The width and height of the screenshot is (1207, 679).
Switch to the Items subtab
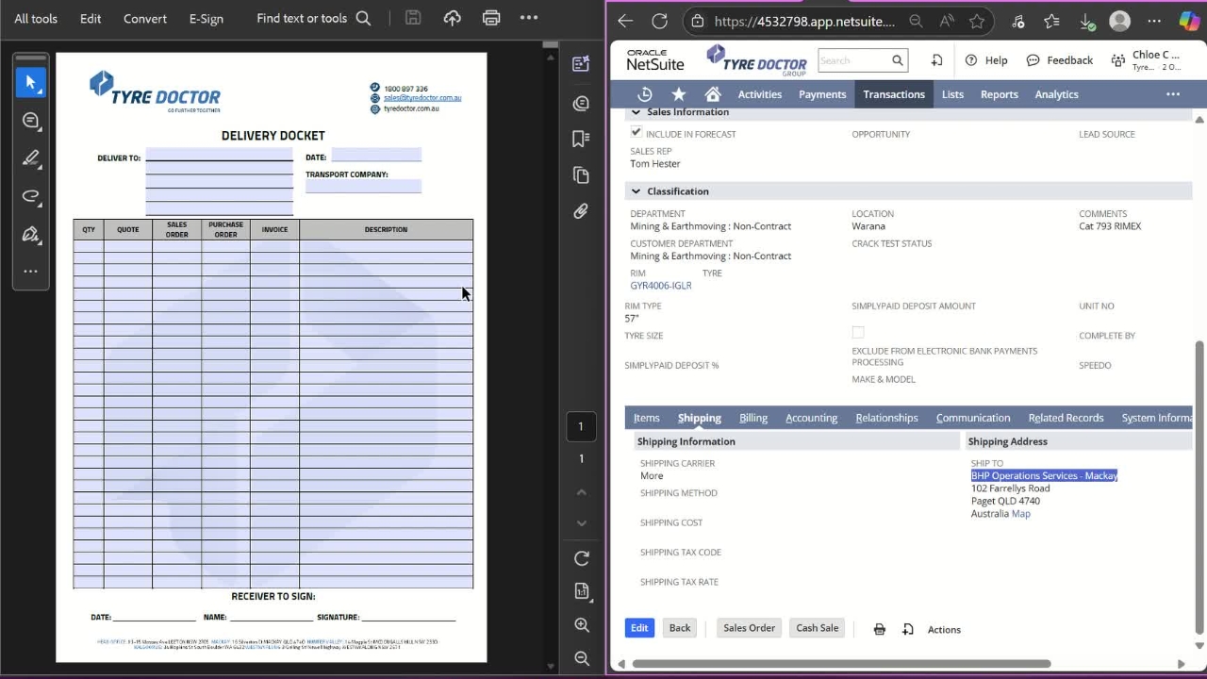point(647,418)
